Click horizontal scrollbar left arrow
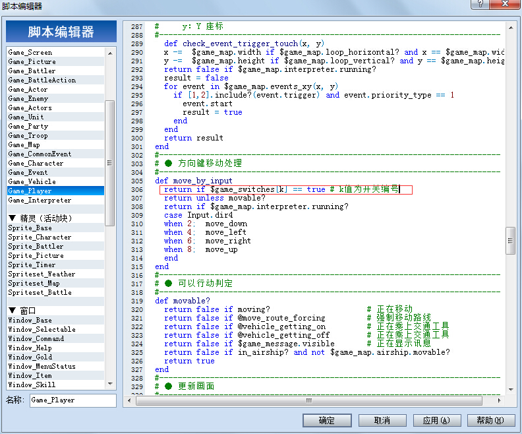The image size is (522, 434). coord(129,400)
